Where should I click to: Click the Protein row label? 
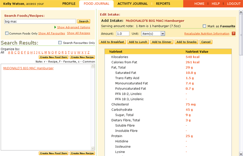click(x=117, y=136)
